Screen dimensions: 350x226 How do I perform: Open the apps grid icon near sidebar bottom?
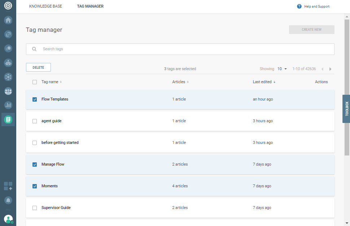8,186
